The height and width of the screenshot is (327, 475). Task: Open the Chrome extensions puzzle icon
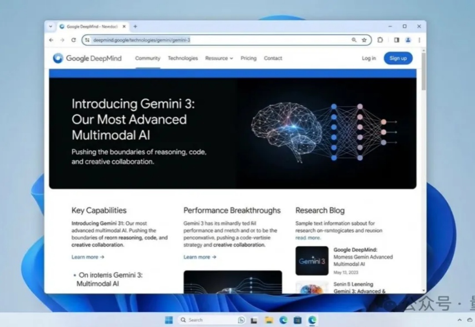click(380, 40)
